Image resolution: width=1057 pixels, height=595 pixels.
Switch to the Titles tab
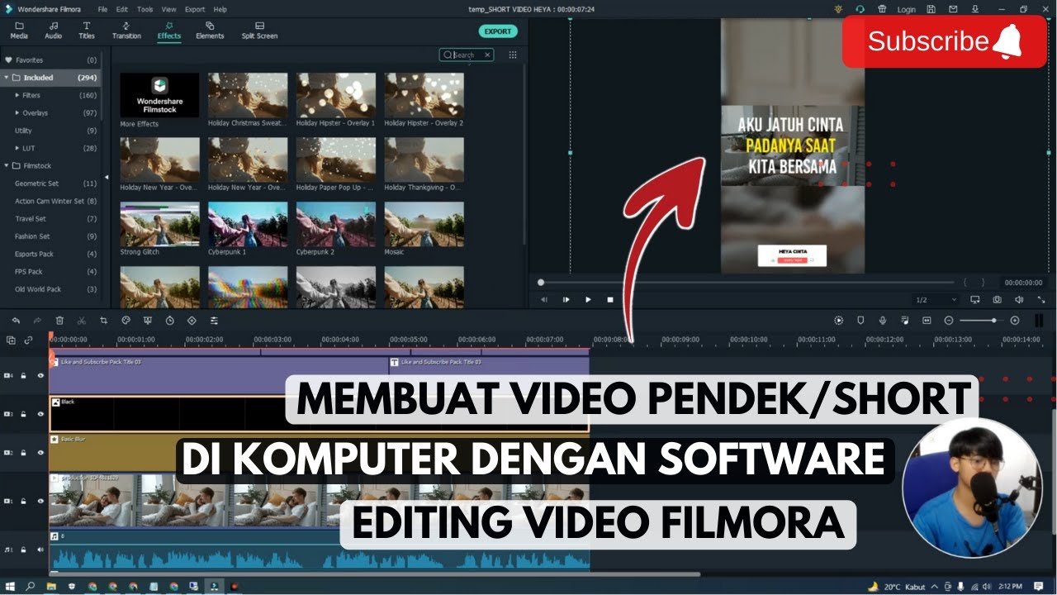(87, 31)
